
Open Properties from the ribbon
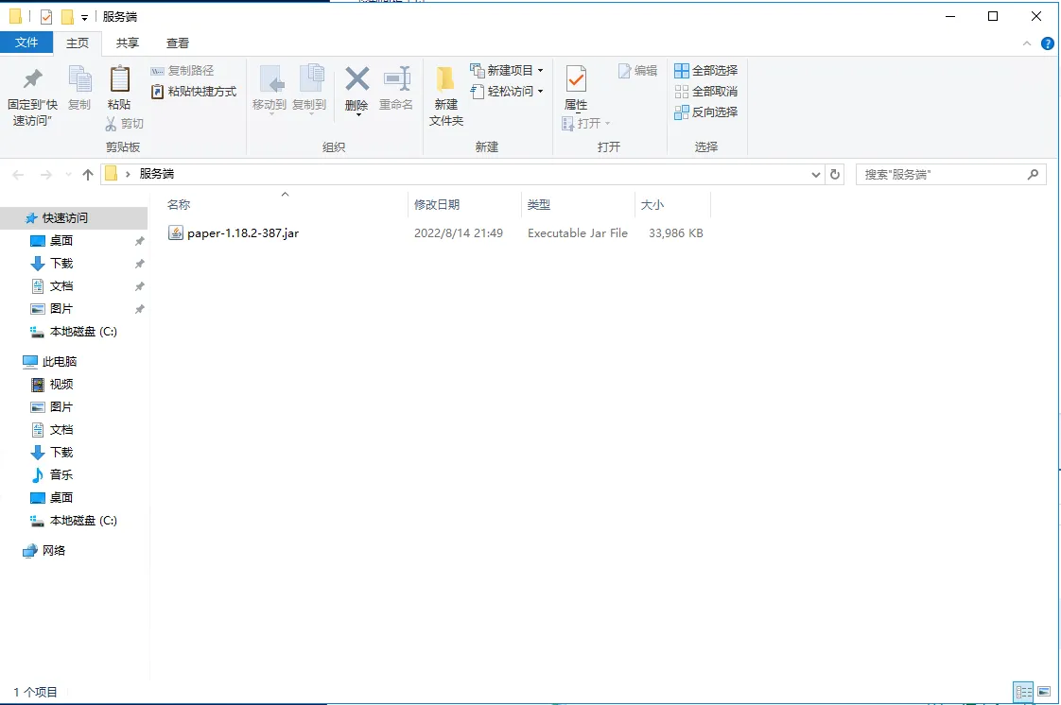coord(576,80)
